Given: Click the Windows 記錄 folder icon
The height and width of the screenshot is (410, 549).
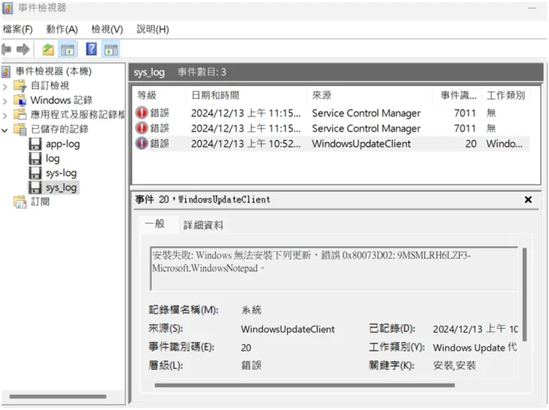Looking at the screenshot, I should tap(20, 100).
